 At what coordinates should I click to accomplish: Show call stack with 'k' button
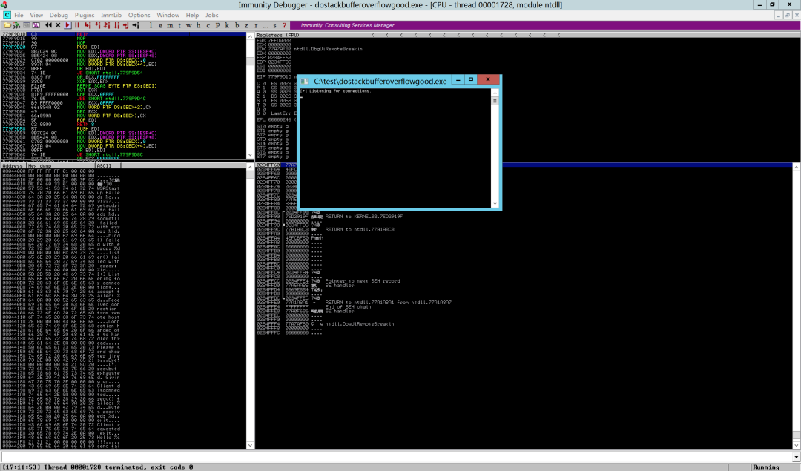(227, 25)
